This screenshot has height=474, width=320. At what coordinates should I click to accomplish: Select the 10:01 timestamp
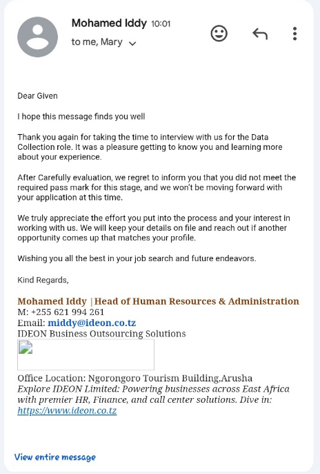[x=161, y=23]
